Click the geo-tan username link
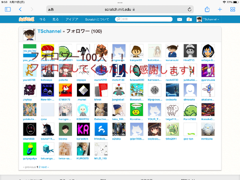240x180 pixels. tap(188, 139)
